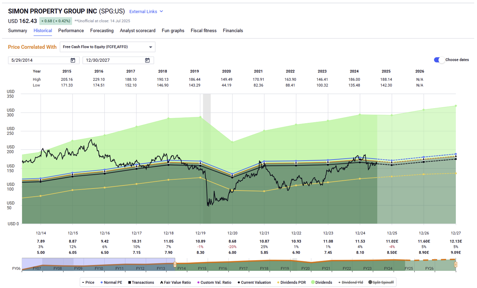Open the Analyst scorecard tab
The width and height of the screenshot is (477, 288).
137,31
